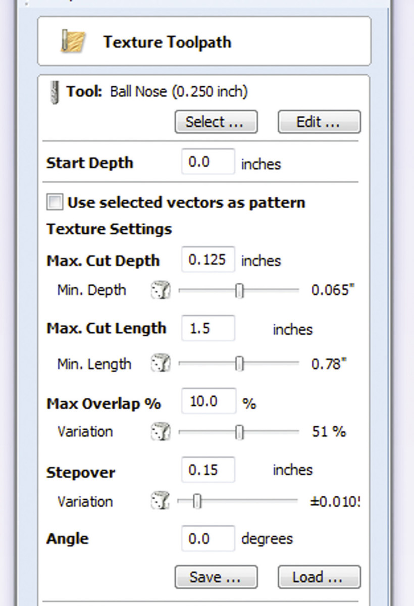This screenshot has width=414, height=606.
Task: Load... saved texture settings
Action: tap(319, 577)
